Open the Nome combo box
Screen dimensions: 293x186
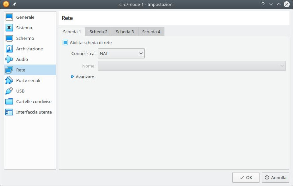click(x=191, y=66)
